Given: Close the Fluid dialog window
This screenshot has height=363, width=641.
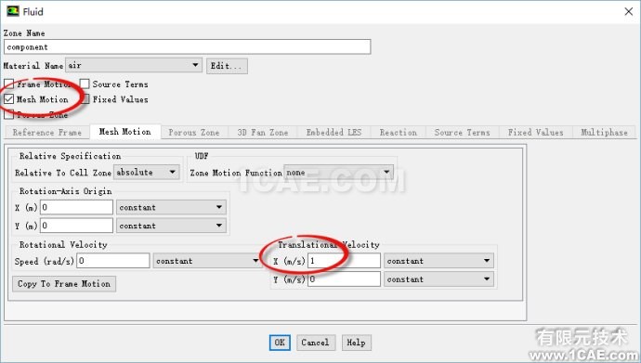Looking at the screenshot, I should click(629, 11).
